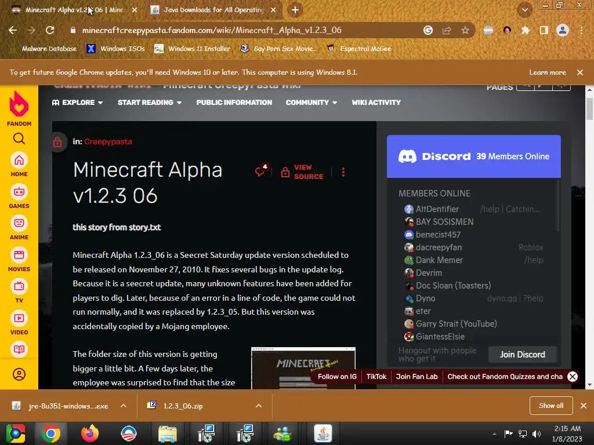The image size is (594, 445).
Task: Open options for 1.2.3_06.zip download
Action: point(259,406)
